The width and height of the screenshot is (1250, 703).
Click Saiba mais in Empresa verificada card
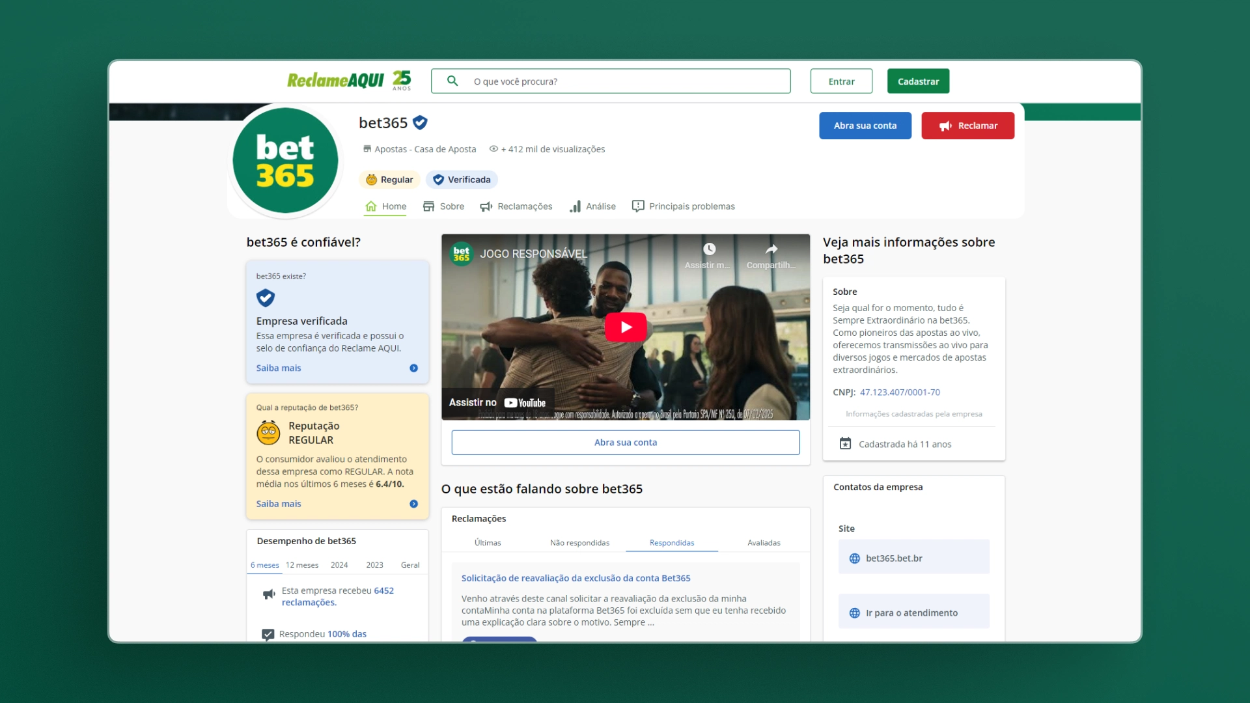tap(279, 368)
